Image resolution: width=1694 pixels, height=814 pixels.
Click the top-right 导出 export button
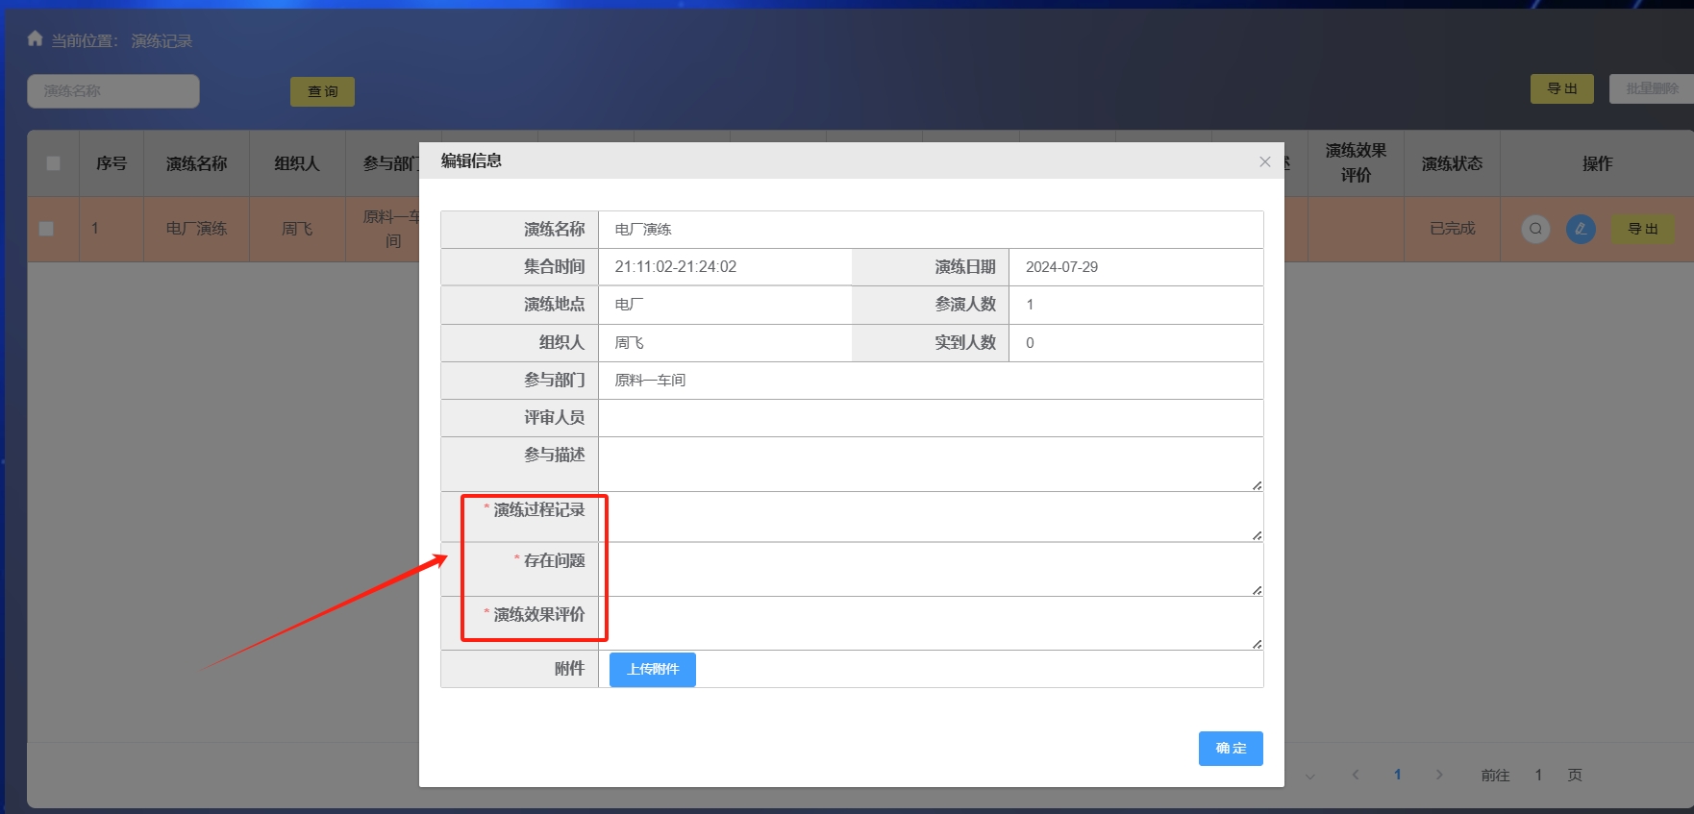pyautogui.click(x=1561, y=88)
